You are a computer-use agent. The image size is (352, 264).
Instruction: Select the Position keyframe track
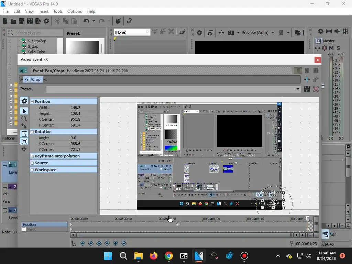44,224
